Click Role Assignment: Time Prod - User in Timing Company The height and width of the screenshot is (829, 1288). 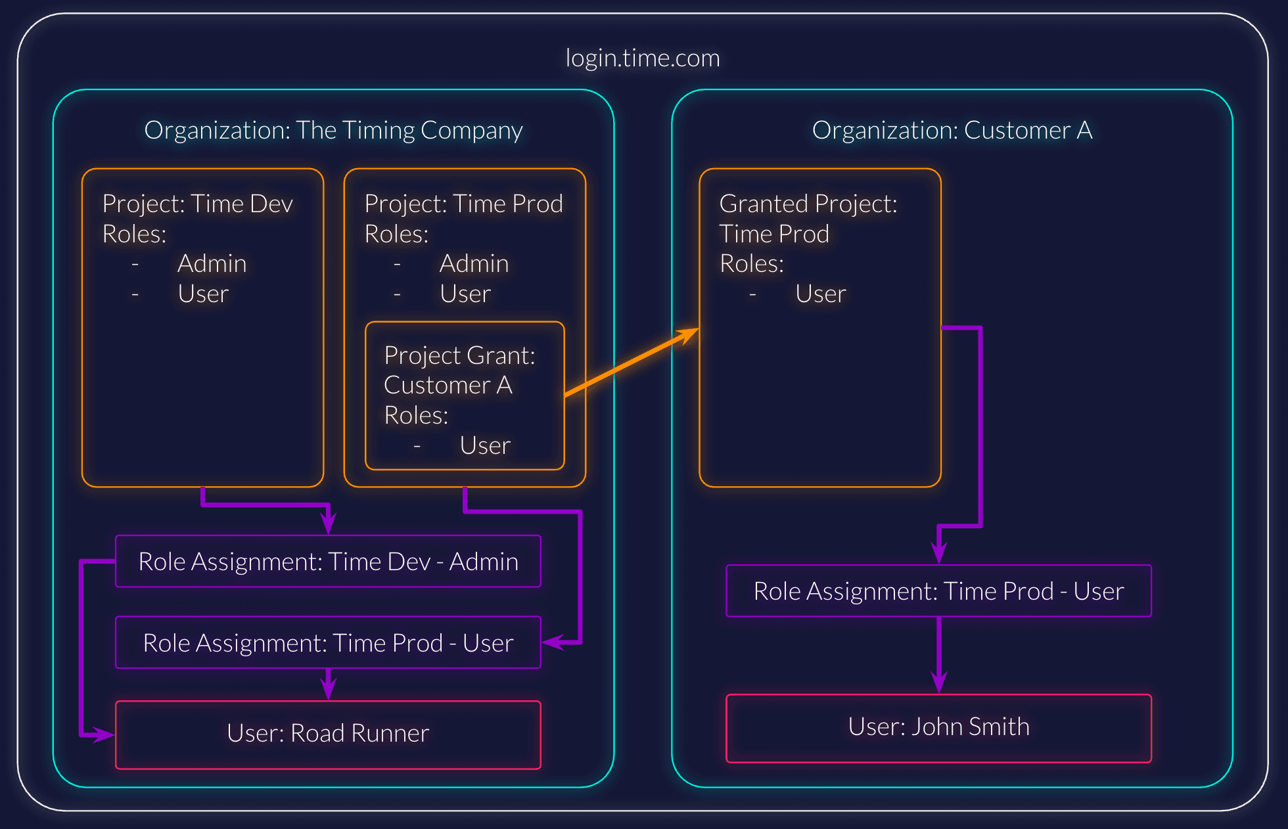click(328, 643)
